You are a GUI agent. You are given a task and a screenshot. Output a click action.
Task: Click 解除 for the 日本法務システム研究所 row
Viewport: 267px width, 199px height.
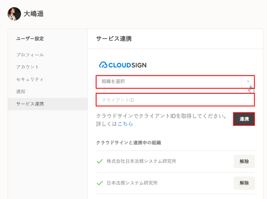(x=244, y=183)
